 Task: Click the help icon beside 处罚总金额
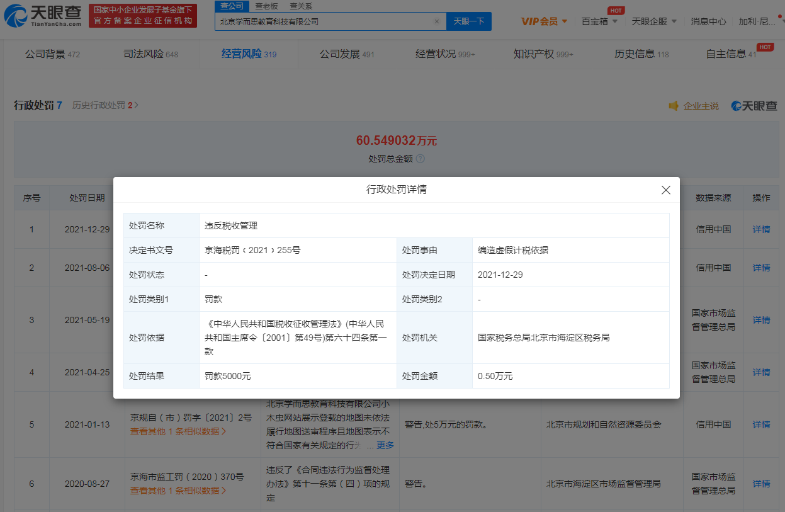pyautogui.click(x=421, y=159)
